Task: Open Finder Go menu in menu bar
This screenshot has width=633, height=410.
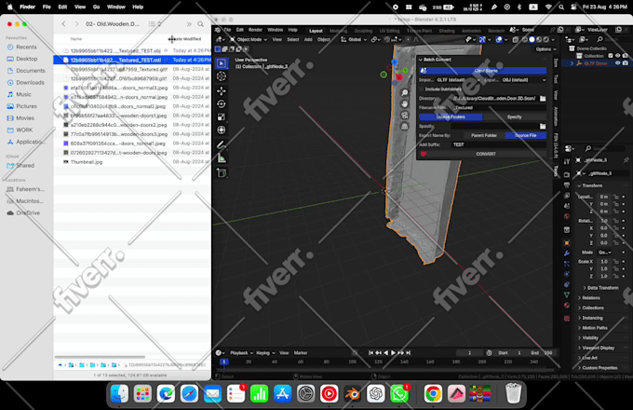Action: coord(96,7)
